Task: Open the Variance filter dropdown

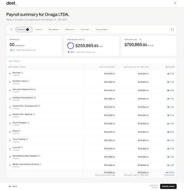Action: pos(40,29)
